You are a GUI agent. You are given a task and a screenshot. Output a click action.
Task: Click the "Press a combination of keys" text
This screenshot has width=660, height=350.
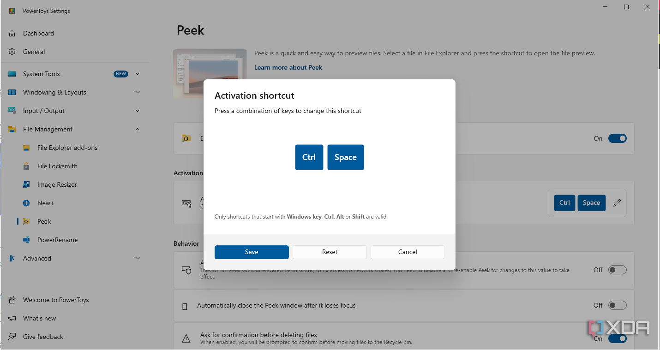(x=288, y=111)
